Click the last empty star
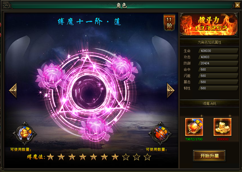242x172 pixels. [x=147, y=157]
